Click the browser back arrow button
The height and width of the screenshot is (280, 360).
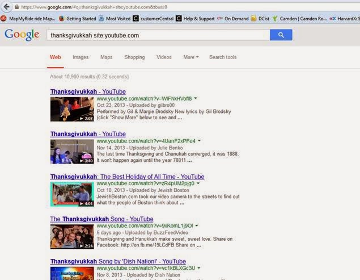click(x=7, y=7)
